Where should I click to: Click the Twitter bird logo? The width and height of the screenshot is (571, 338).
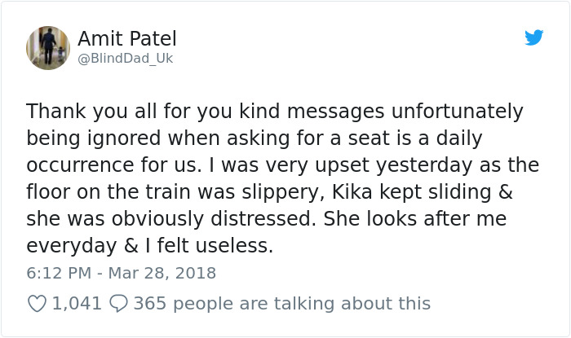click(x=534, y=37)
